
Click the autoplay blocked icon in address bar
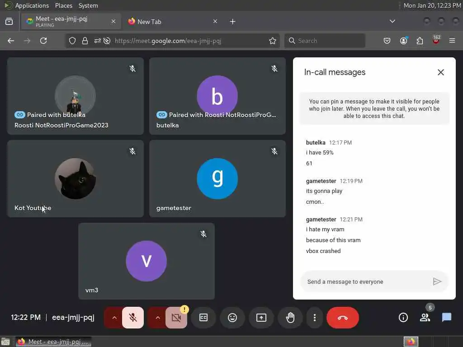(x=107, y=41)
